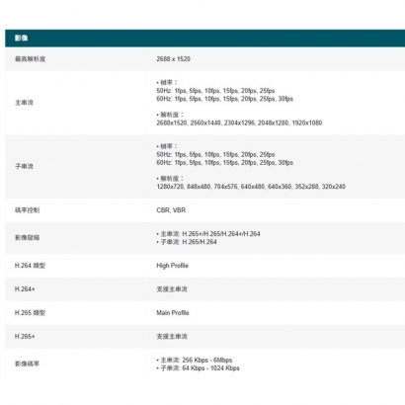Click the CBR, VBR value
Viewport: 405px width, 405px height.
pyautogui.click(x=171, y=210)
